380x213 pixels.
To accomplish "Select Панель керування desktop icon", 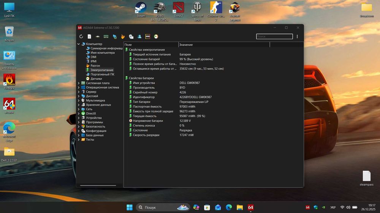I will click(9, 60).
